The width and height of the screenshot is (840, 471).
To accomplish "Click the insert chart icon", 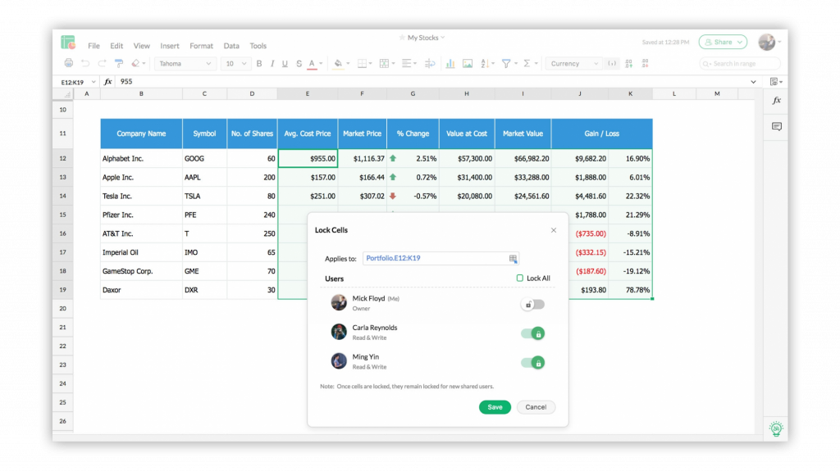I will pyautogui.click(x=450, y=63).
